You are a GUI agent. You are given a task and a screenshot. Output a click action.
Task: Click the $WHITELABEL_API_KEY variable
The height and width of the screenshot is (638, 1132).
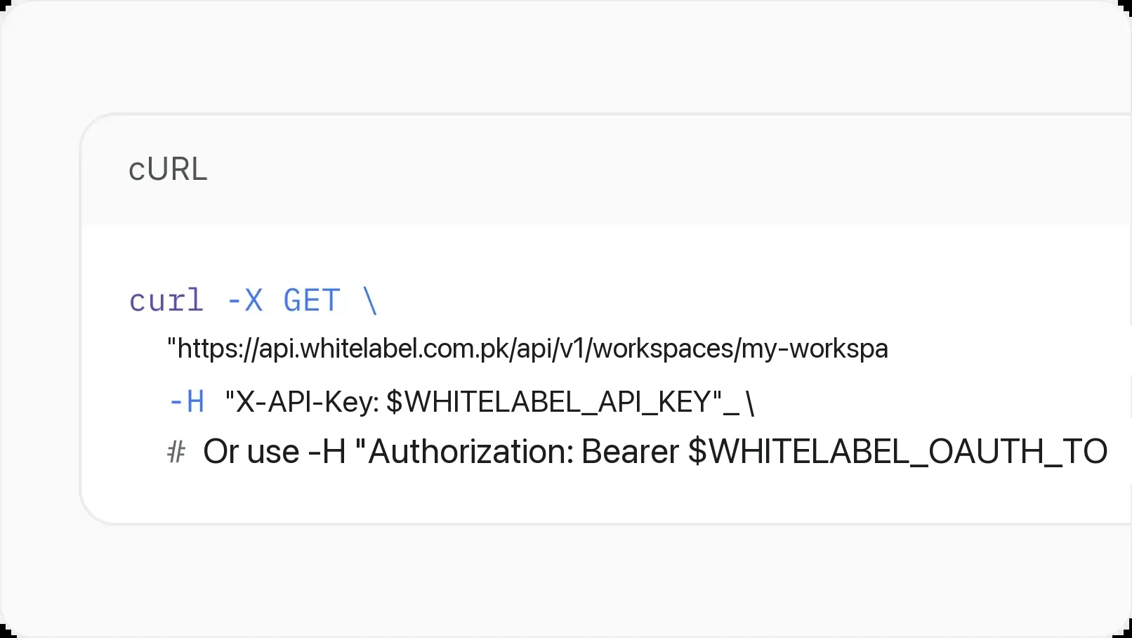[x=549, y=402]
